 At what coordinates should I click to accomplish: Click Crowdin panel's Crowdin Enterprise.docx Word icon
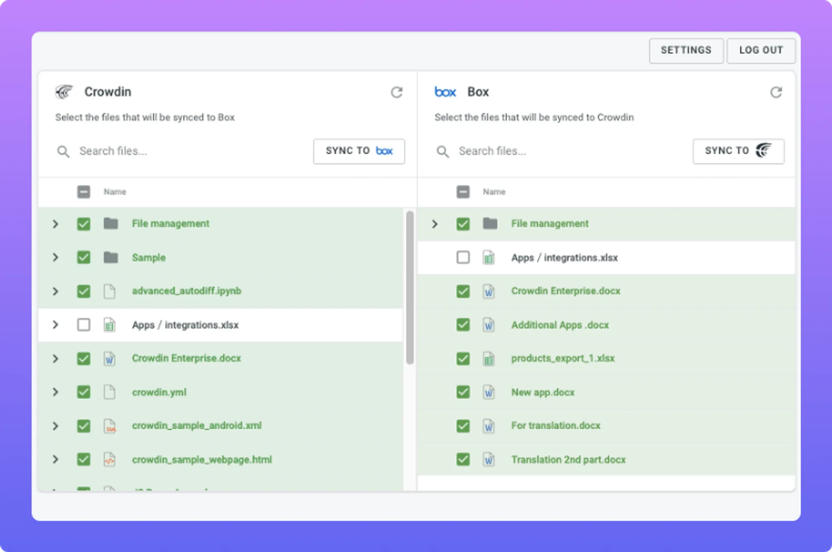tap(110, 358)
